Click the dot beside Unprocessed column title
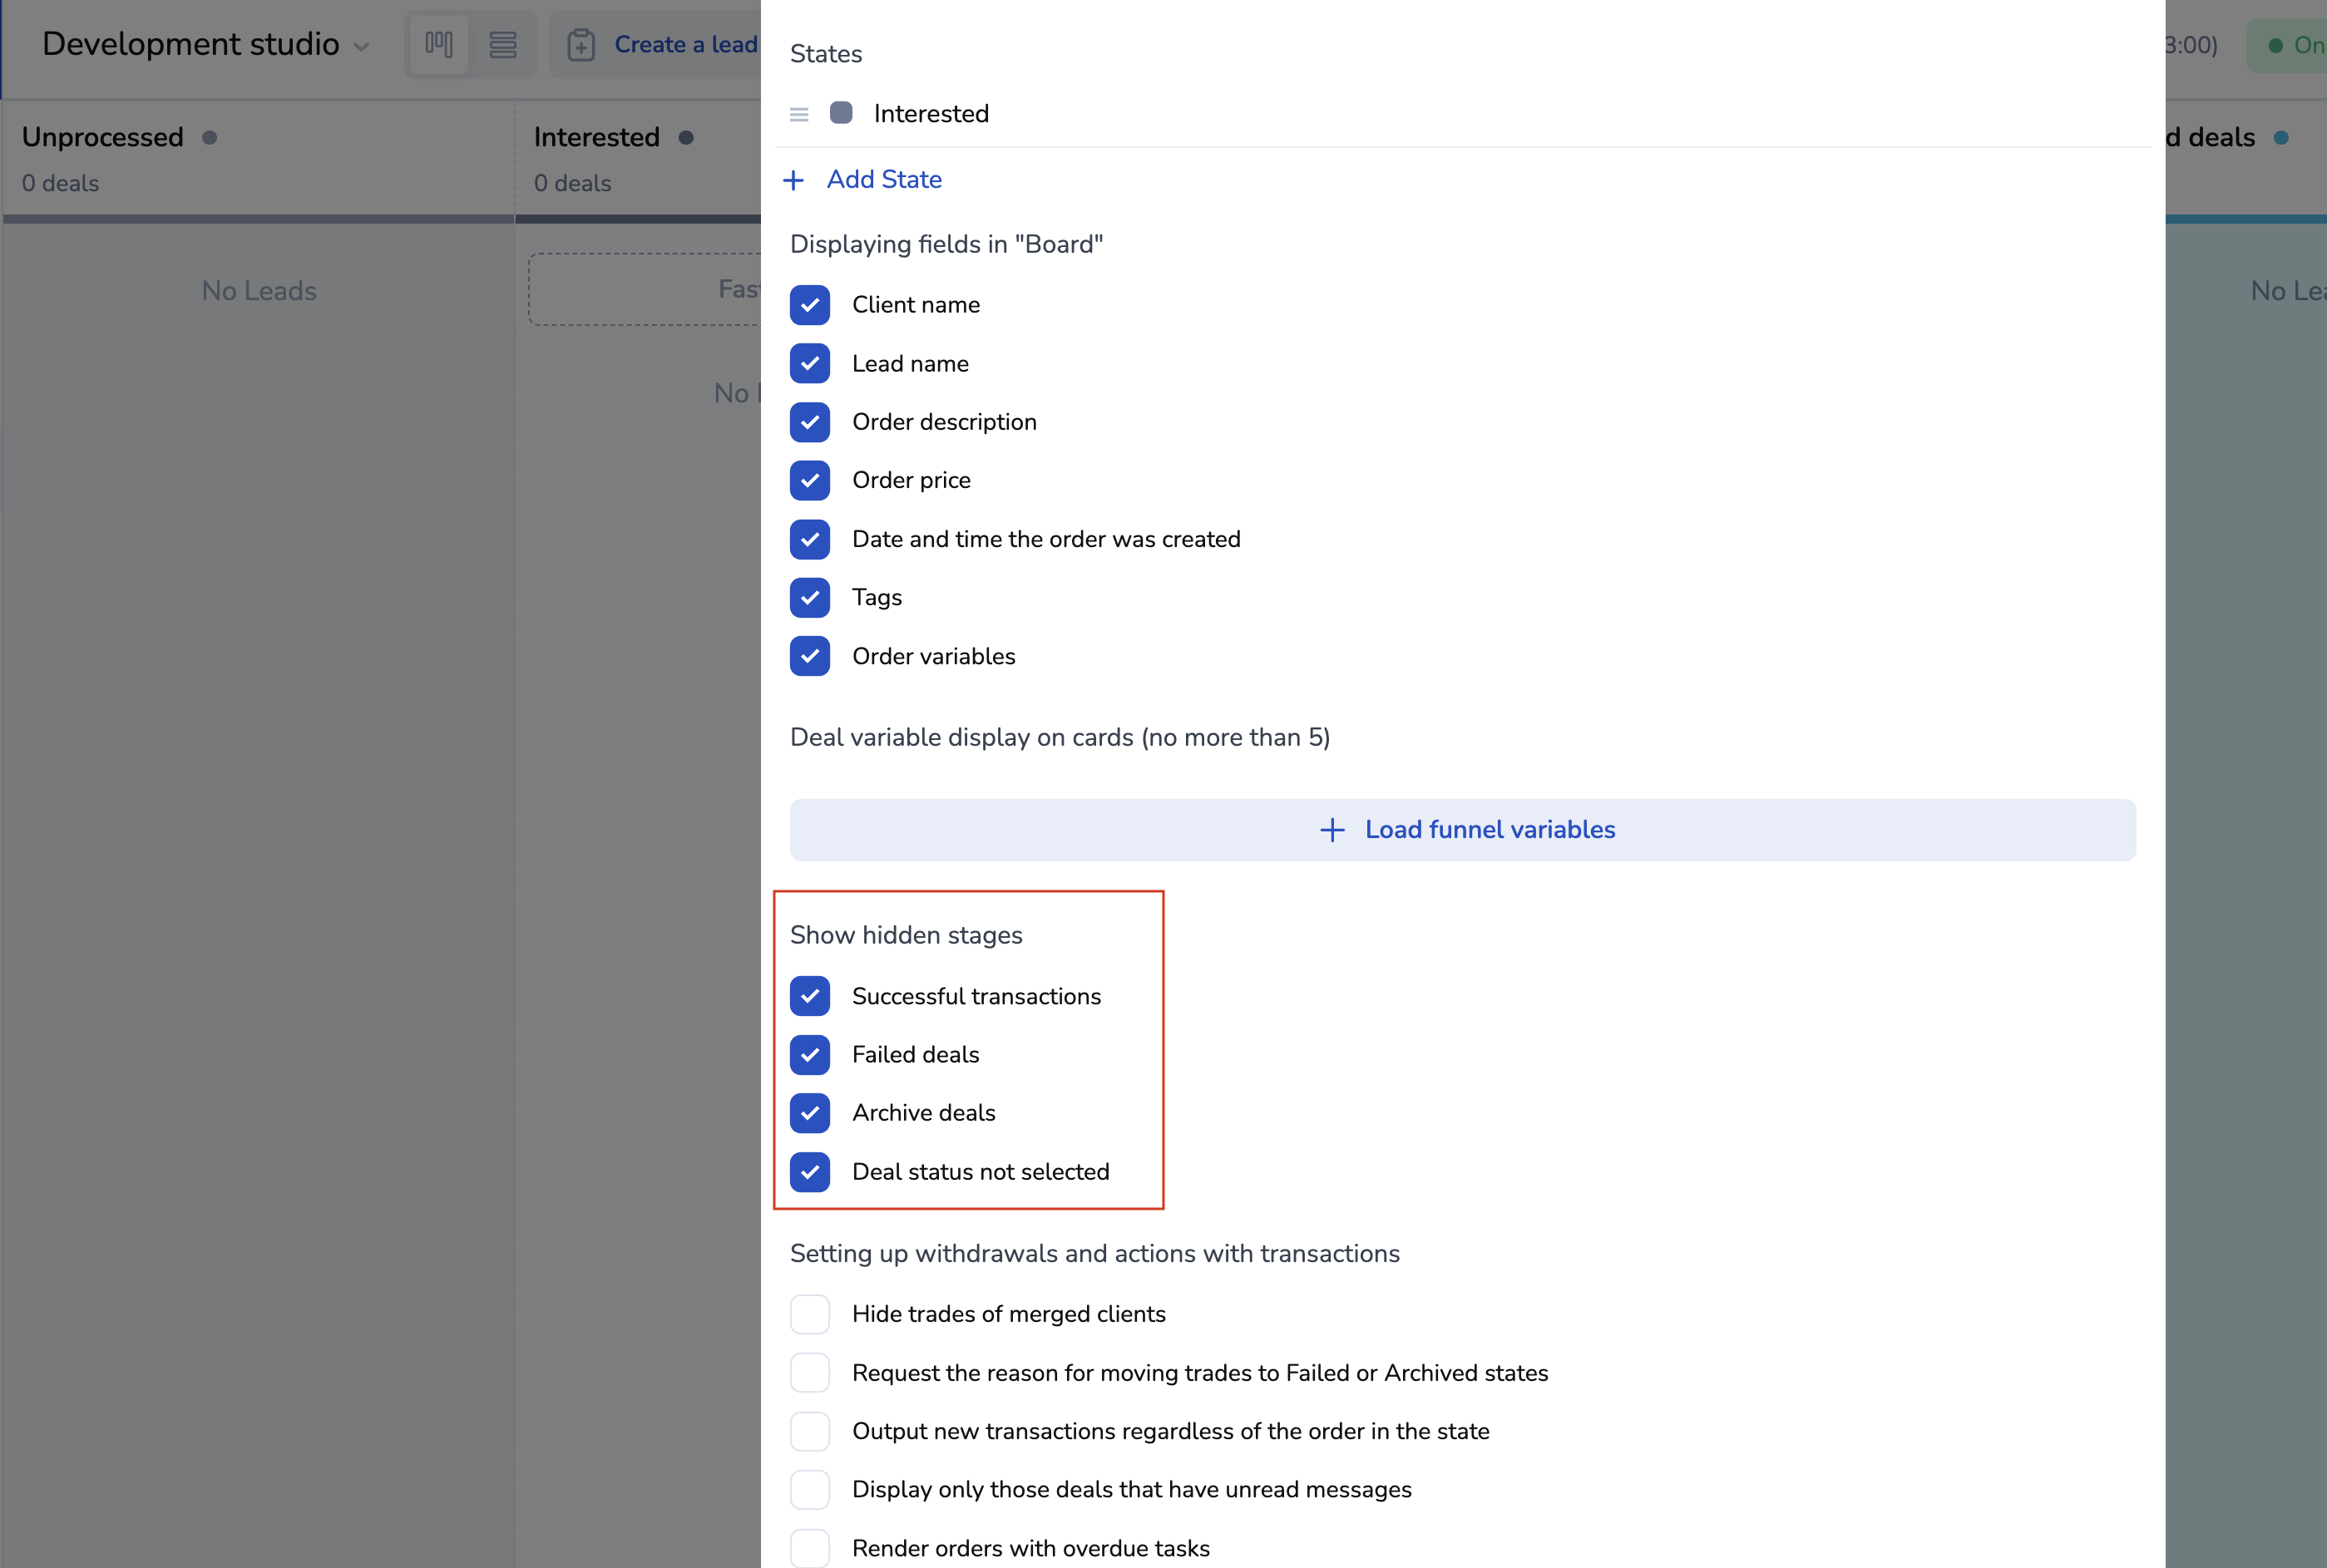2327x1568 pixels. coord(209,137)
